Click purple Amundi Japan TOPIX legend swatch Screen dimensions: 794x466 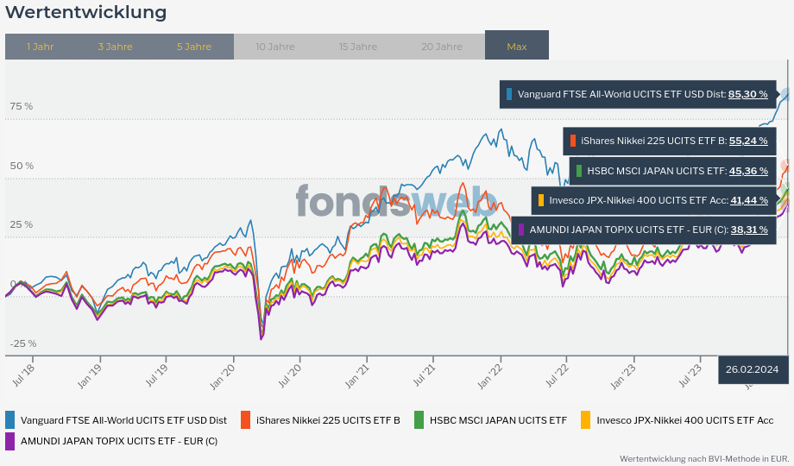pos(10,441)
